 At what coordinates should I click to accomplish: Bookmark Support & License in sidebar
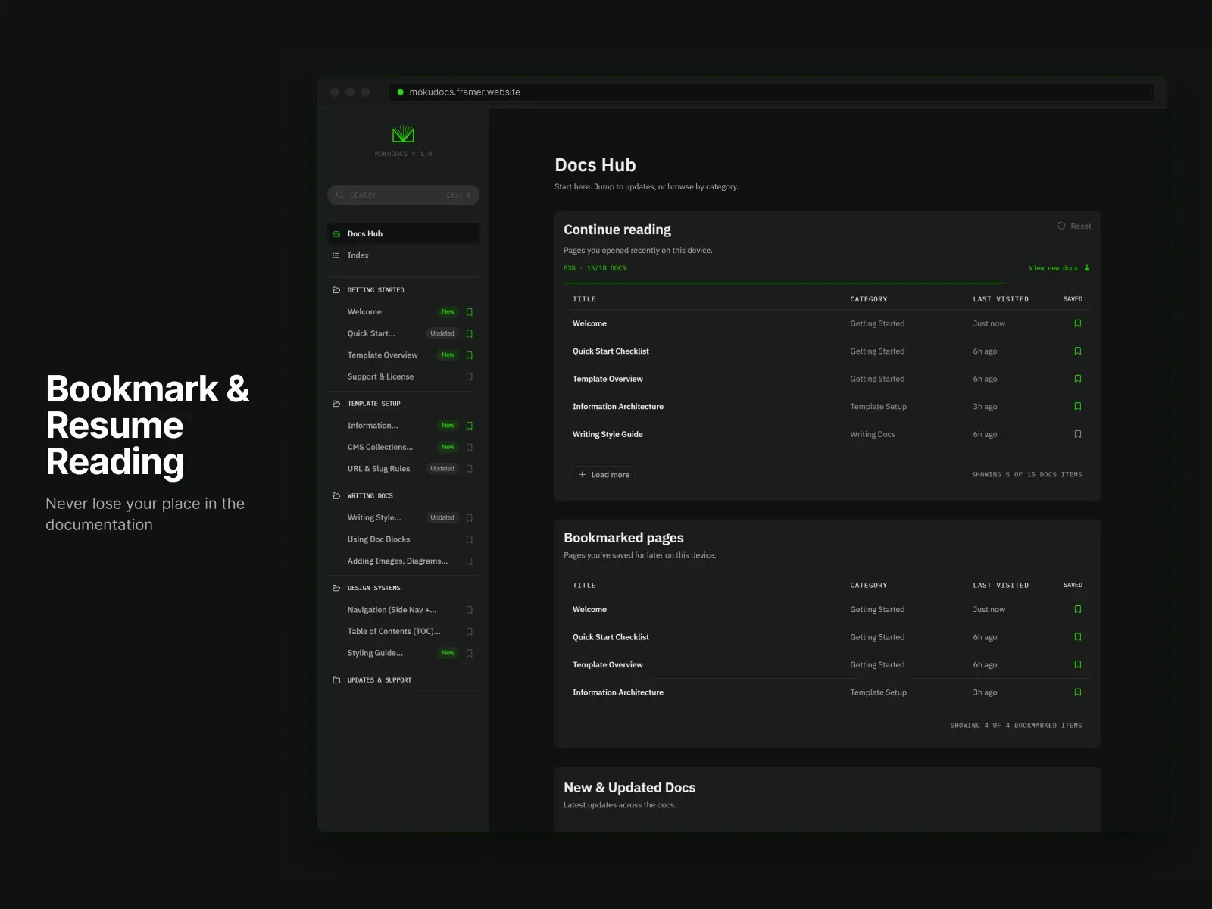coord(470,377)
